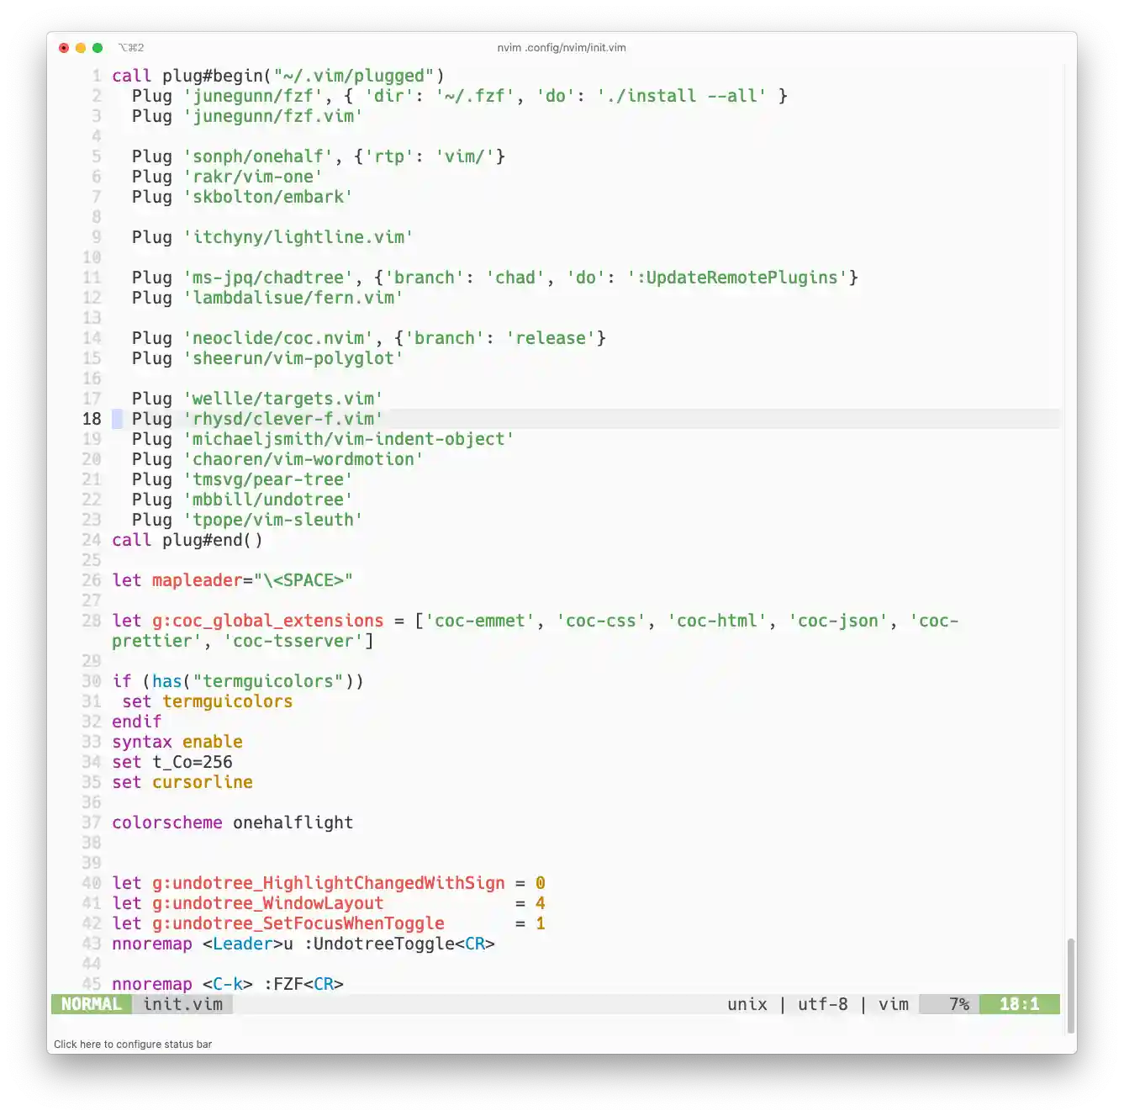The width and height of the screenshot is (1124, 1116).
Task: Click the 'set cursorline' line
Action: [x=182, y=782]
